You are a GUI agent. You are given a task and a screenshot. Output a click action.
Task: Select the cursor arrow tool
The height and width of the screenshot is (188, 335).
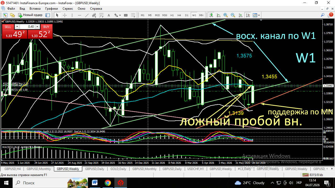click(57, 15)
